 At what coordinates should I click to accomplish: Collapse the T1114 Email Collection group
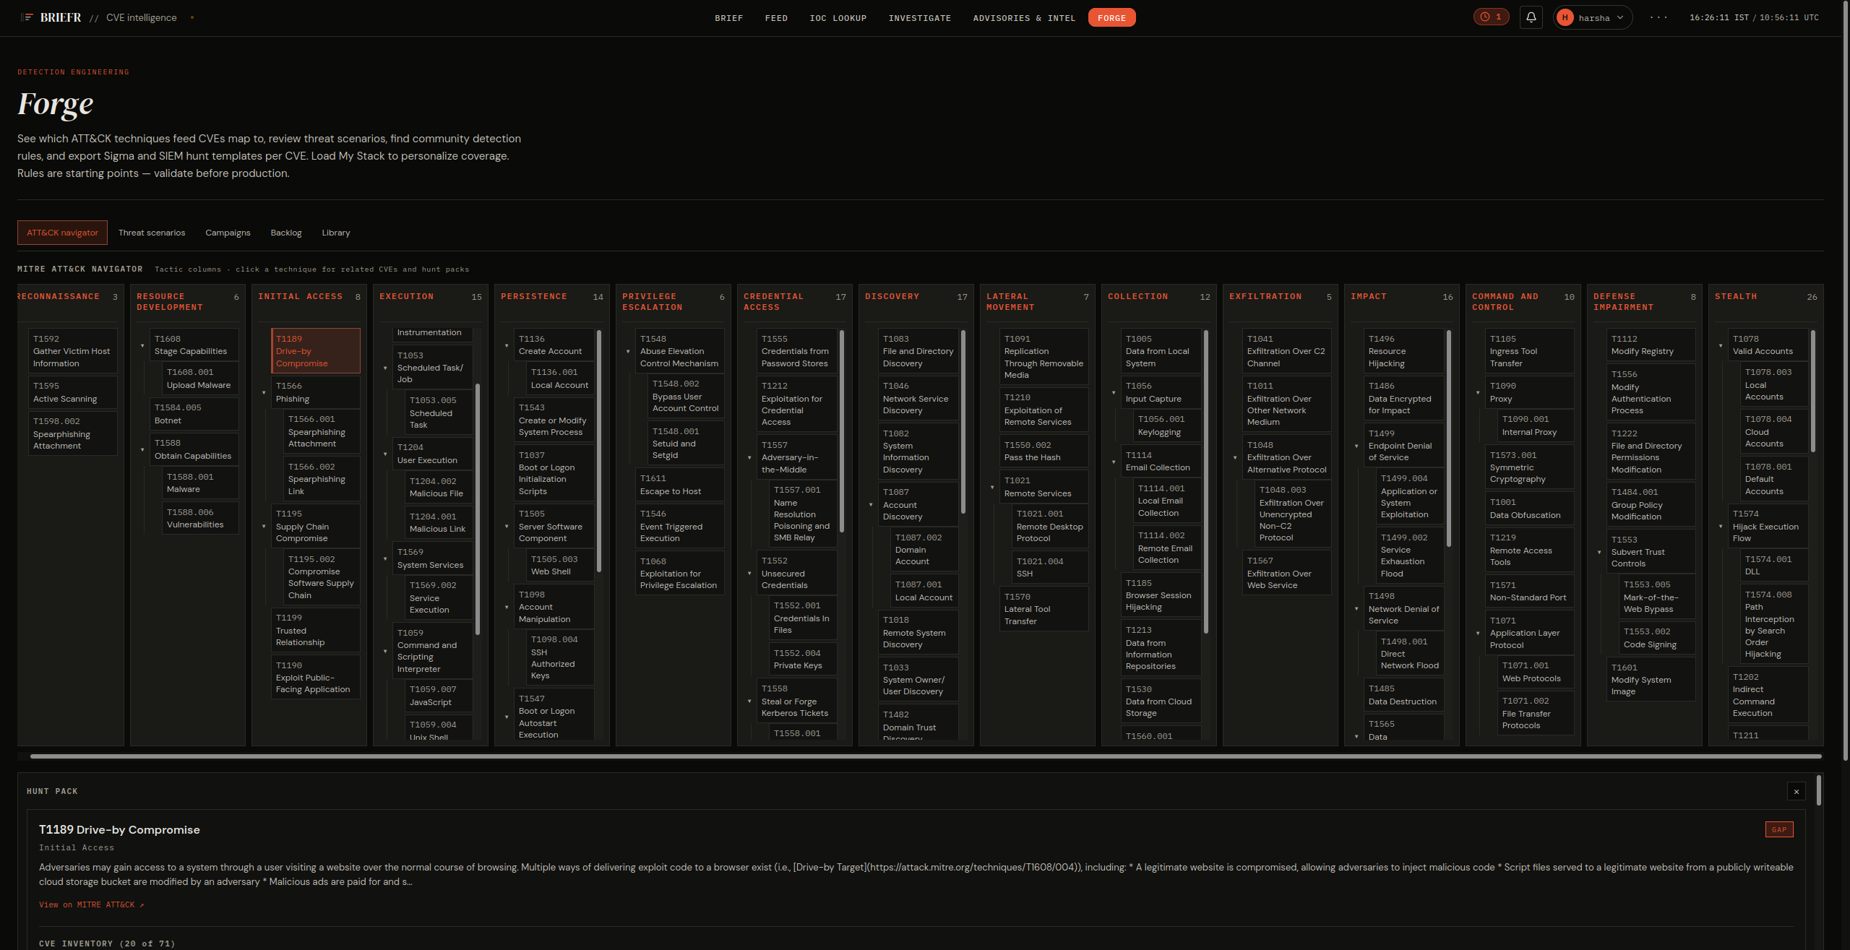pyautogui.click(x=1114, y=462)
